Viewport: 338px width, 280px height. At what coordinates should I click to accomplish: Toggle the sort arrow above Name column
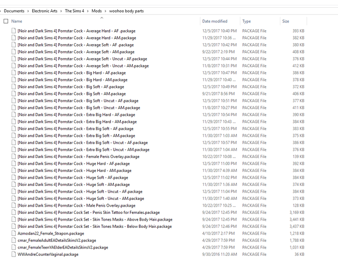(x=102, y=18)
